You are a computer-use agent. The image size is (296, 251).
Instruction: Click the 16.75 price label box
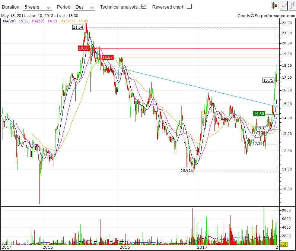268,80
